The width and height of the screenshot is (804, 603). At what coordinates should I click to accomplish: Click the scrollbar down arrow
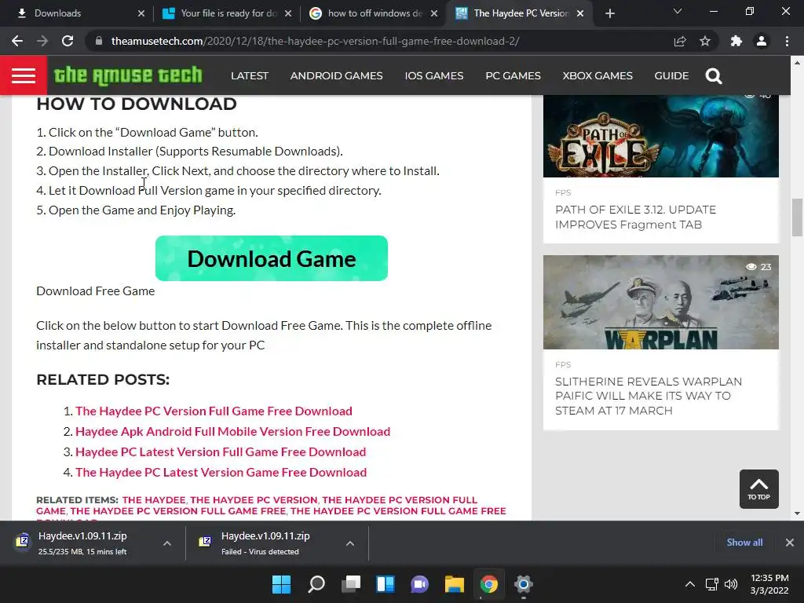point(797,513)
